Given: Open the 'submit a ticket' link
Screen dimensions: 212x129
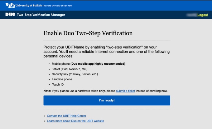Looking at the screenshot, I should click(x=126, y=91).
